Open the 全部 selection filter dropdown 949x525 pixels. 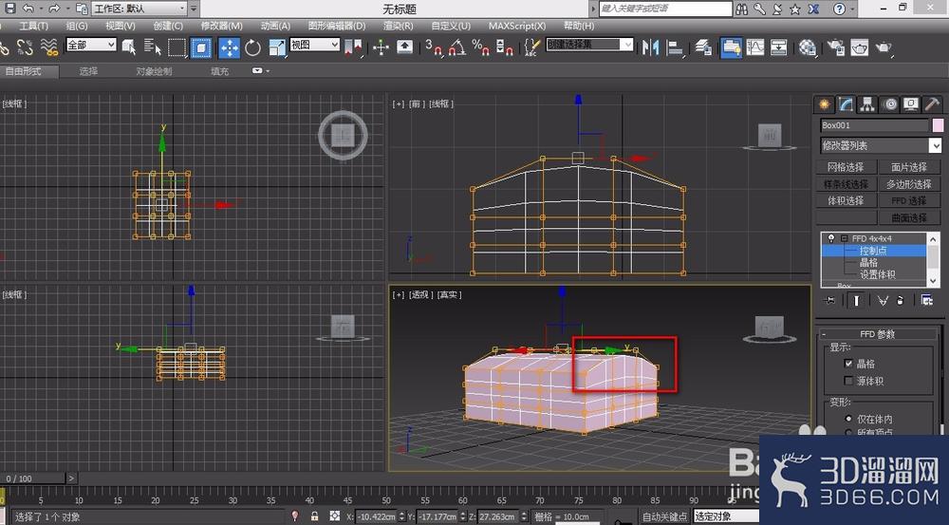click(x=91, y=45)
